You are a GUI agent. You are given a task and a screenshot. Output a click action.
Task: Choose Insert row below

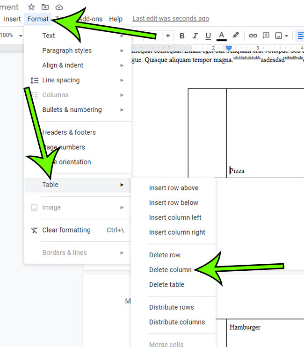173,202
